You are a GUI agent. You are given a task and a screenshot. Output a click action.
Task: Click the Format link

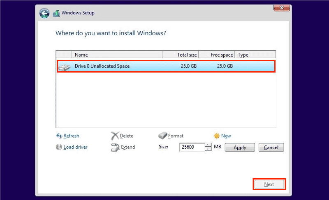(176, 136)
